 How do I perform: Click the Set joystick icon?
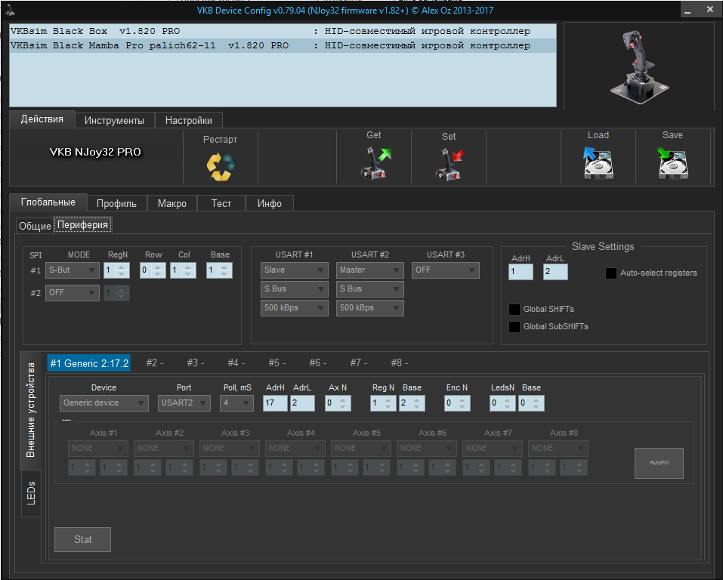(x=449, y=164)
